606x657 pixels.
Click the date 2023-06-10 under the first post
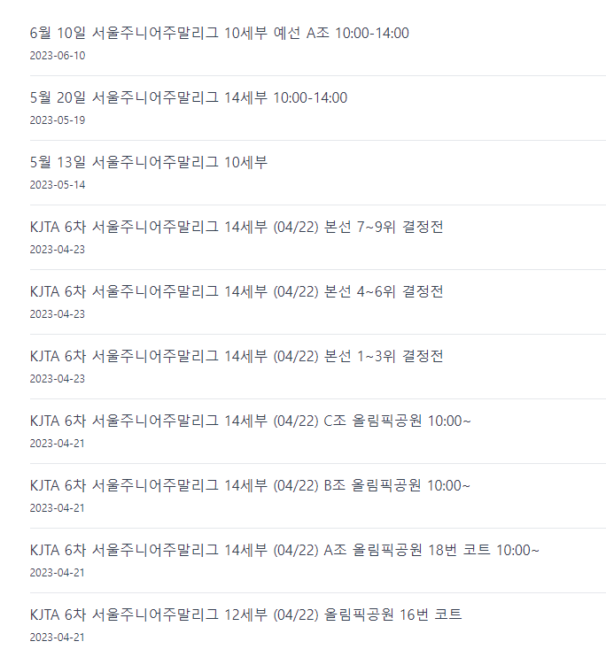[58, 56]
